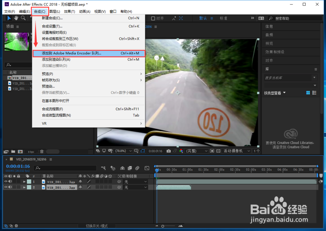Image resolution: width=326 pixels, height=231 pixels.
Task: Open the 预览(P) submenu
Action: coord(89,74)
